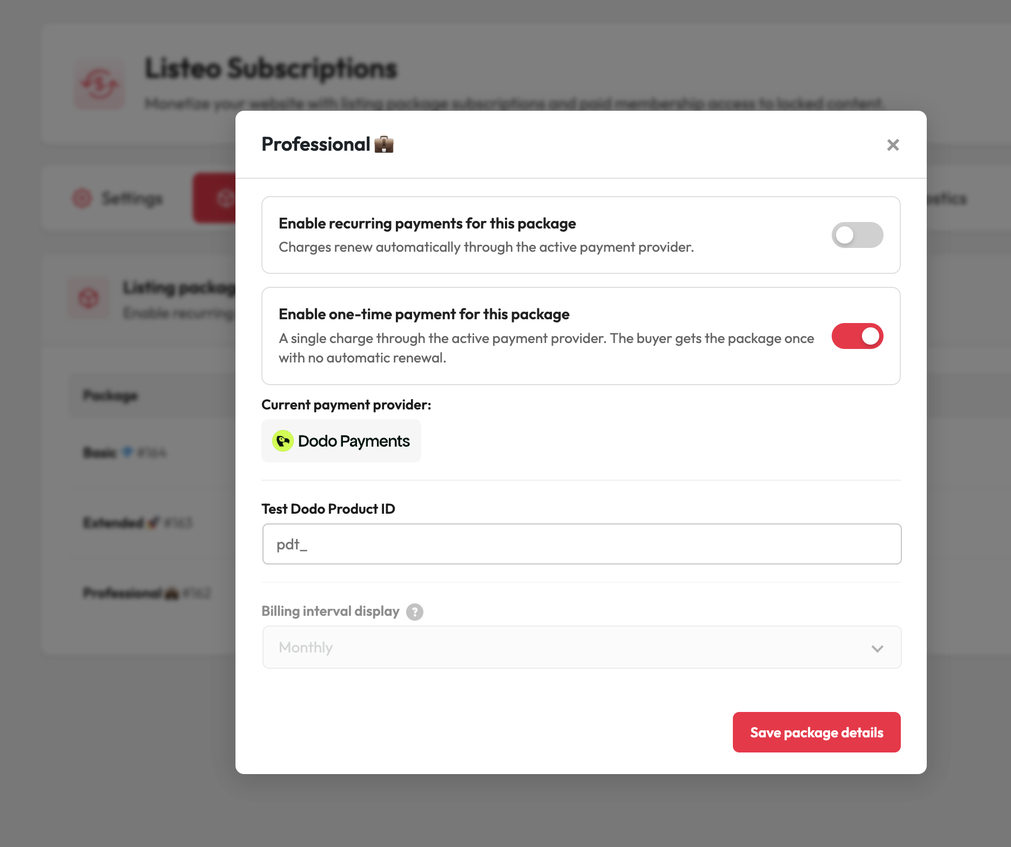Viewport: 1011px width, 847px height.
Task: Click the Settings tab gear icon
Action: [82, 198]
